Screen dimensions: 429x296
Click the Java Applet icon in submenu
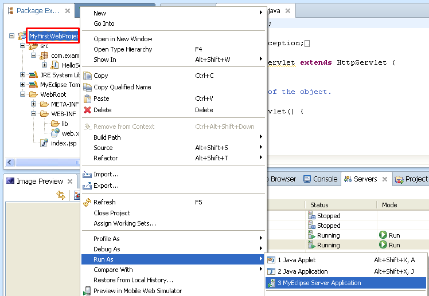point(271,260)
